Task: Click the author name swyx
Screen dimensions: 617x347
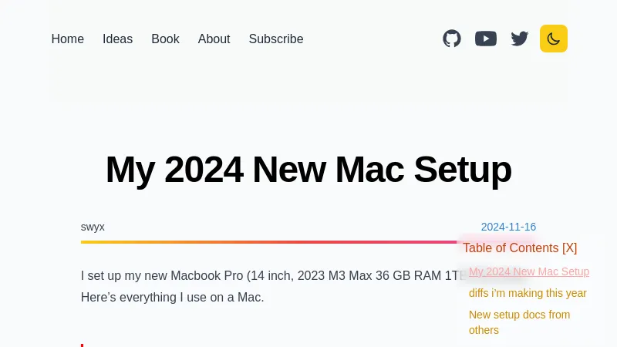Action: pyautogui.click(x=93, y=227)
